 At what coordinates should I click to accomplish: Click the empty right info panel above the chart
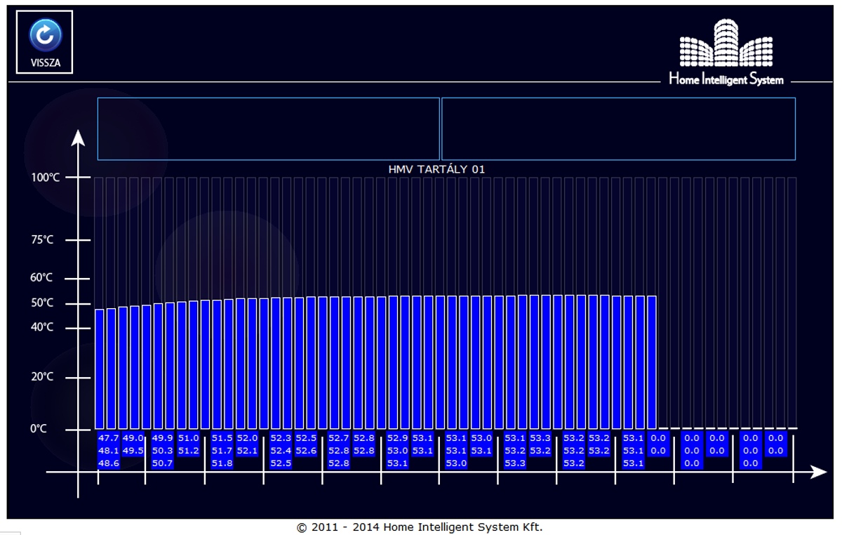pyautogui.click(x=618, y=128)
